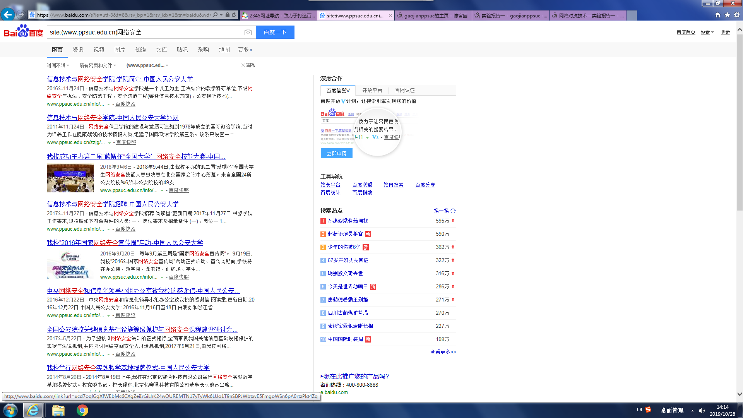This screenshot has width=743, height=418.
Task: Open the 设置 dropdown menu
Action: 707,32
